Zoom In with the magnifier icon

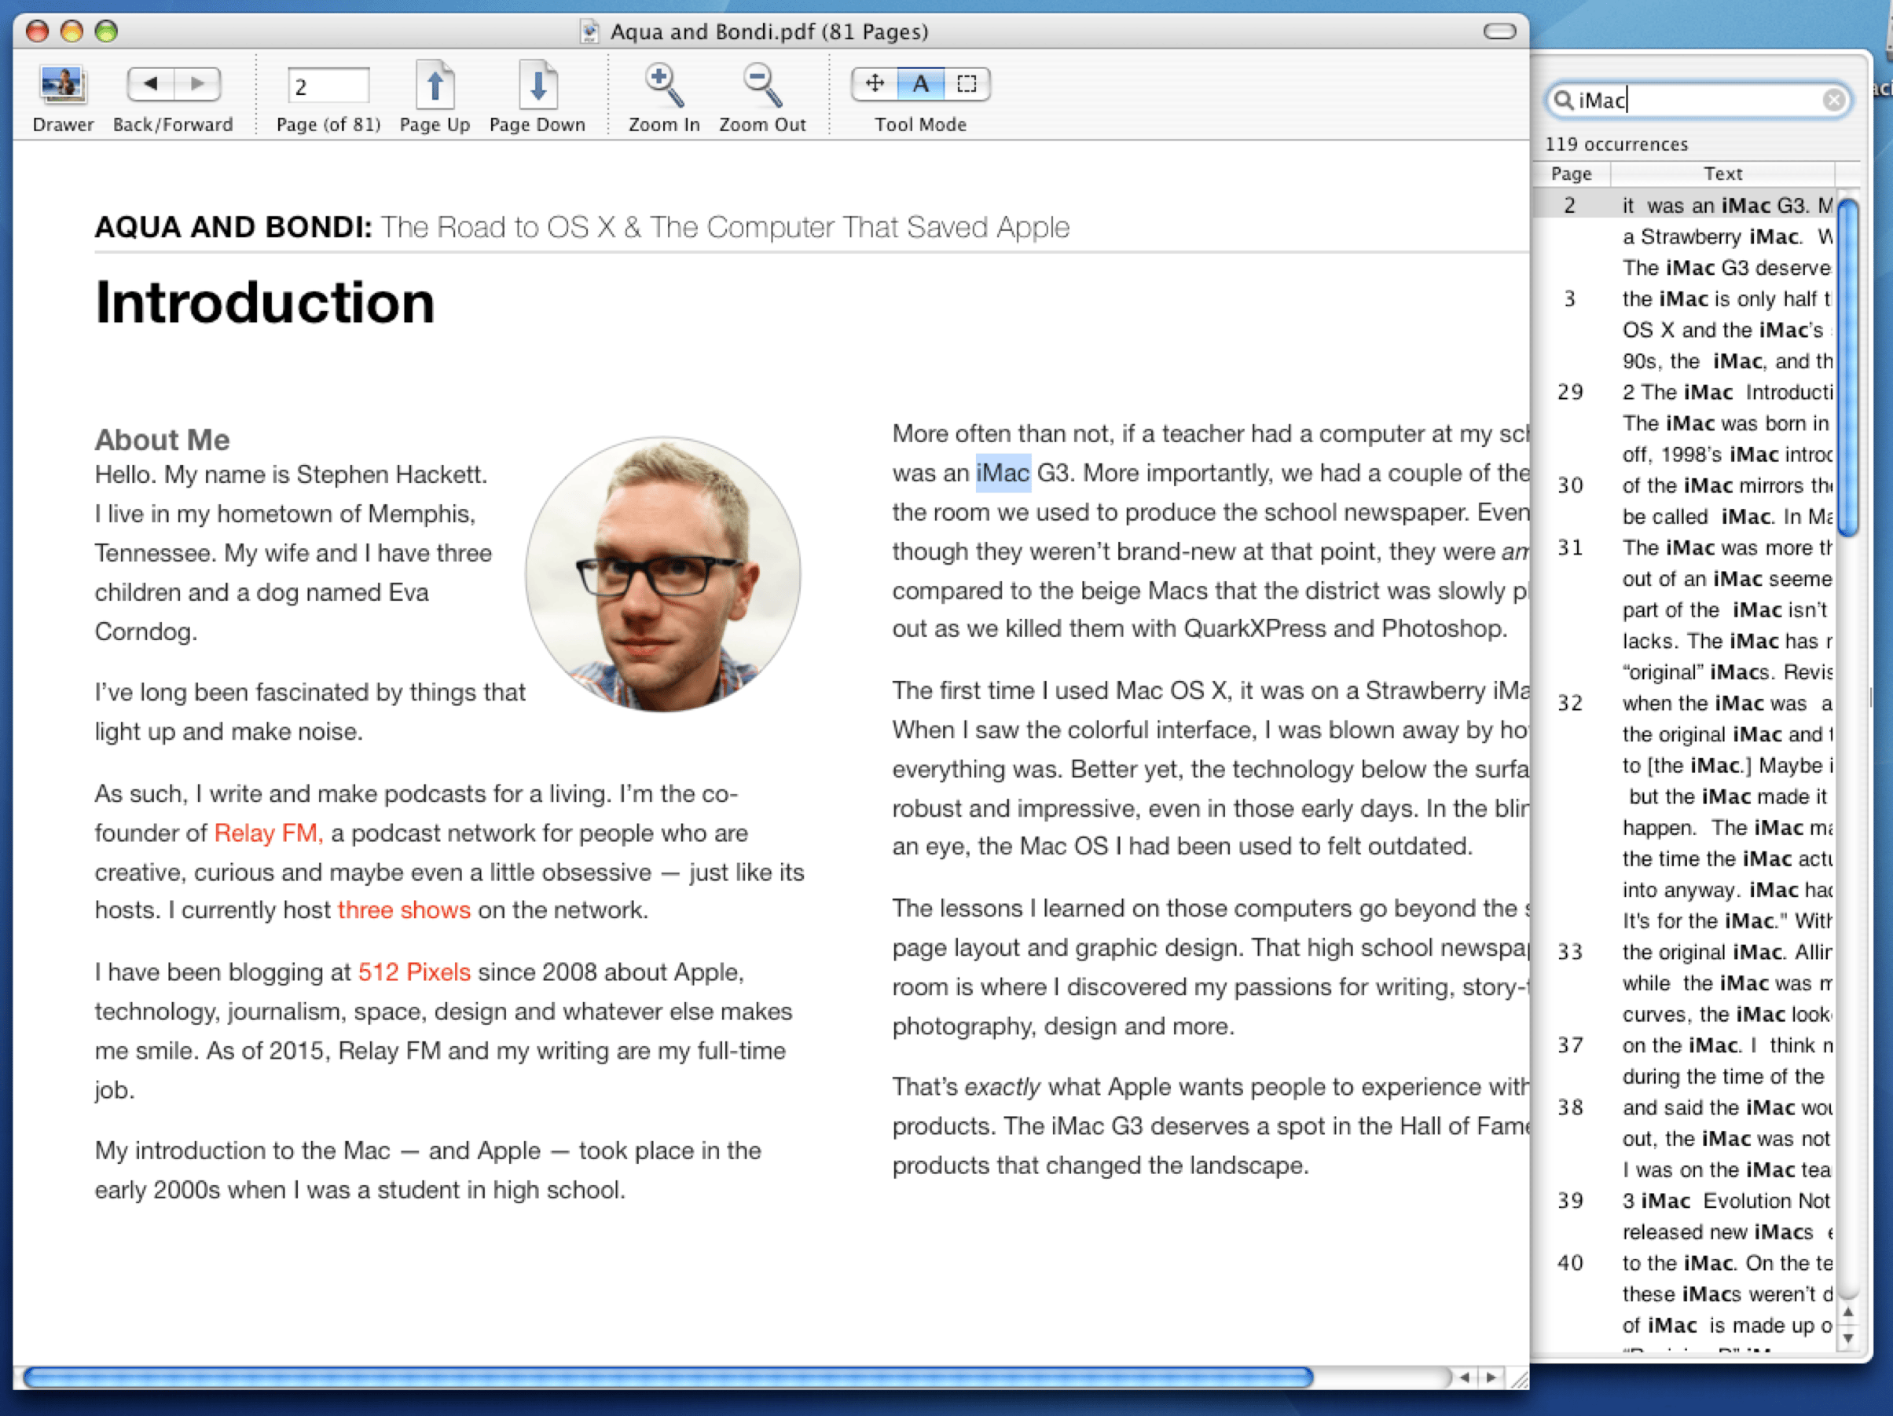point(664,85)
